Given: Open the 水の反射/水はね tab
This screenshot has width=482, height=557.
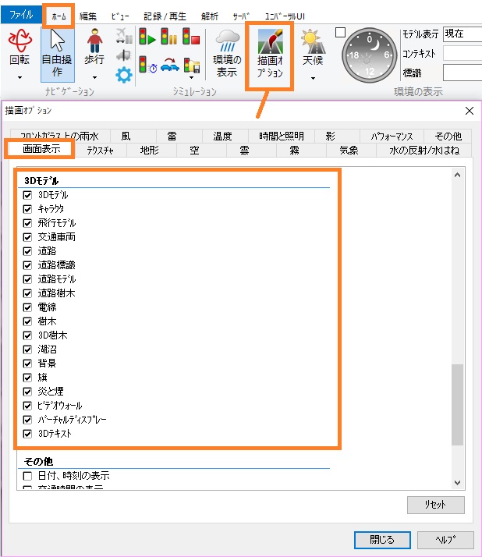Looking at the screenshot, I should pyautogui.click(x=424, y=151).
